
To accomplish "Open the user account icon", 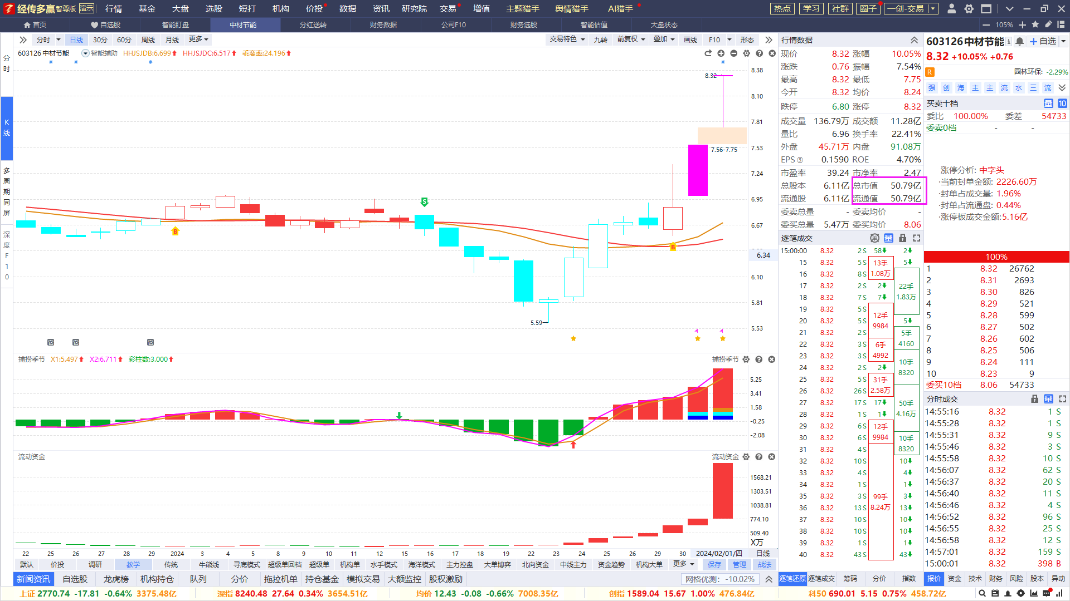I will coord(952,8).
